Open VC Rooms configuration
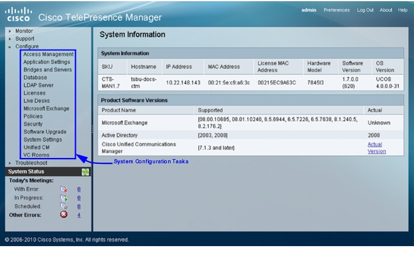 tap(37, 155)
